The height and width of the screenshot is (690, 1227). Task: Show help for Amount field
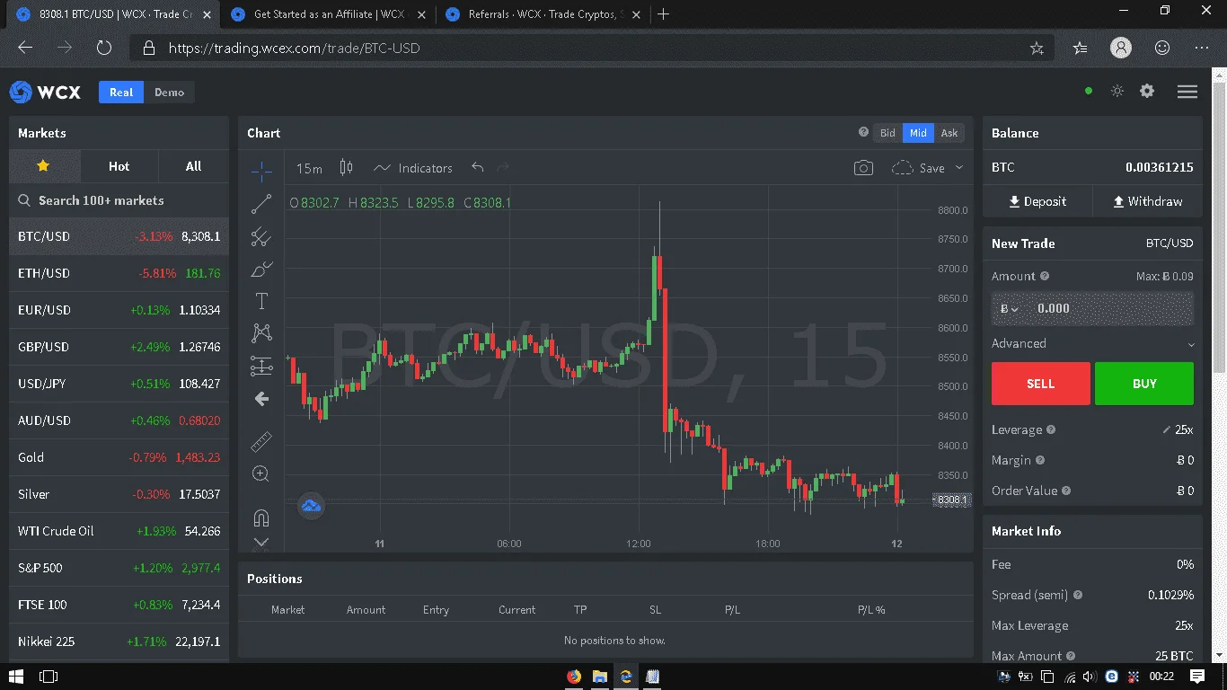pyautogui.click(x=1044, y=277)
